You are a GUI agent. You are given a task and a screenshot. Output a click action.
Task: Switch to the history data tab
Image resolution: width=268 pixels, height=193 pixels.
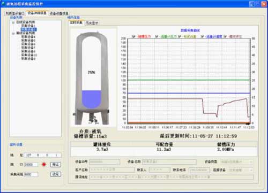[x=92, y=23]
